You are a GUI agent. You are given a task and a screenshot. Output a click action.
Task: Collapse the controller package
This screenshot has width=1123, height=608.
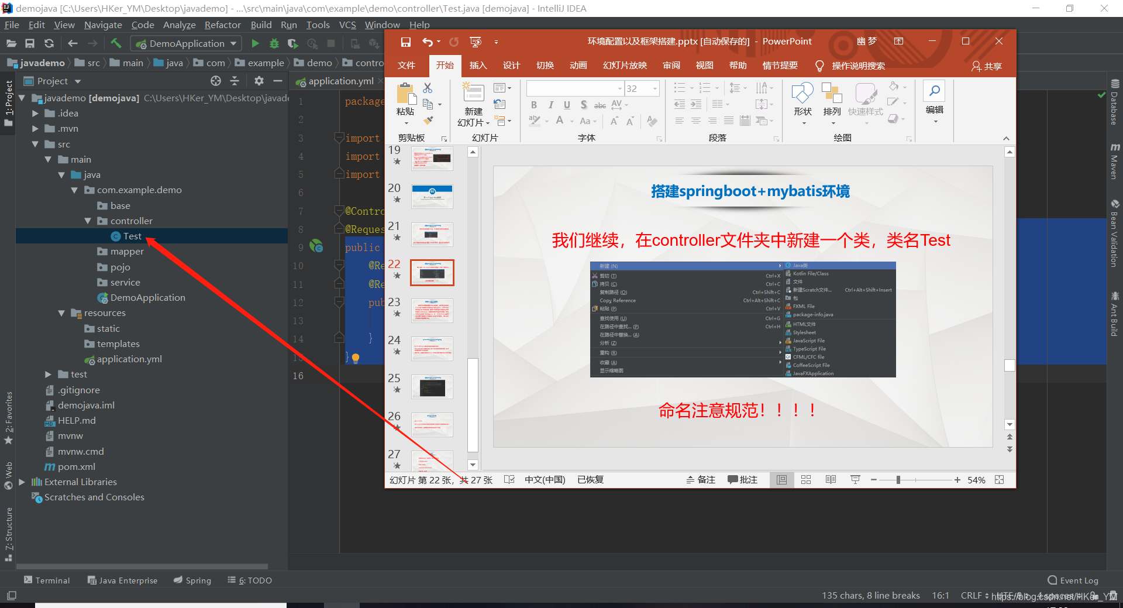tap(88, 221)
